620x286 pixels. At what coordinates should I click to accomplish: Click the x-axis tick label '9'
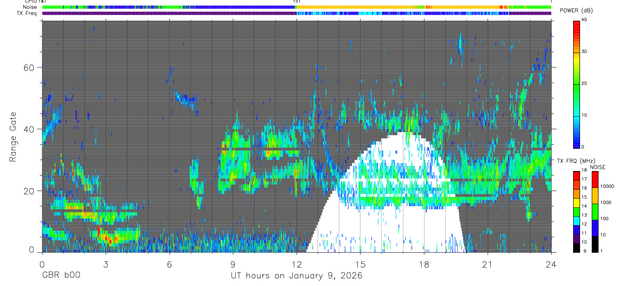[x=233, y=264]
